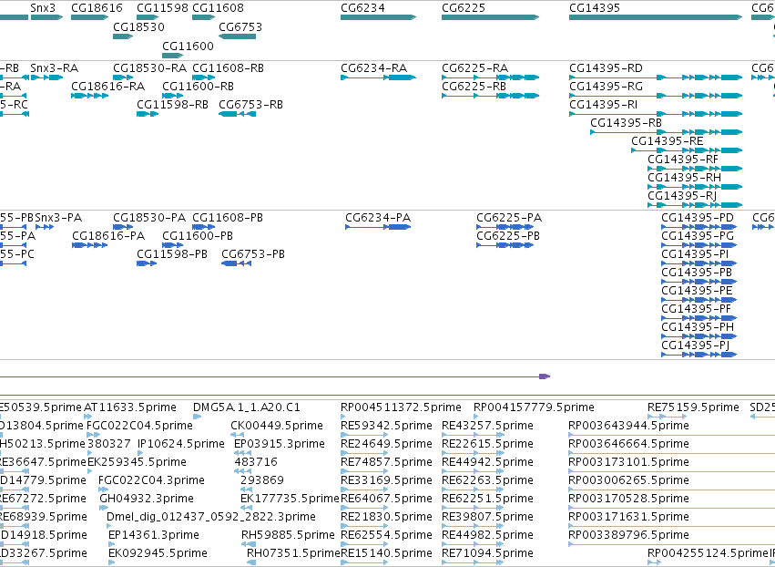
Task: Open cDNA EP03915.3prime
Action: click(280, 444)
